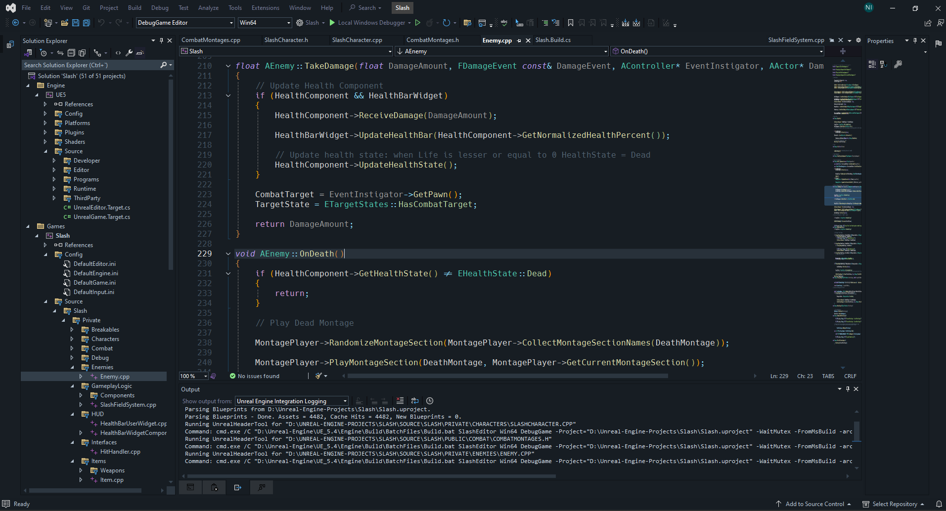Click the Restart/refresh circular arrow icon
Screen dimensions: 946x511
click(x=447, y=23)
